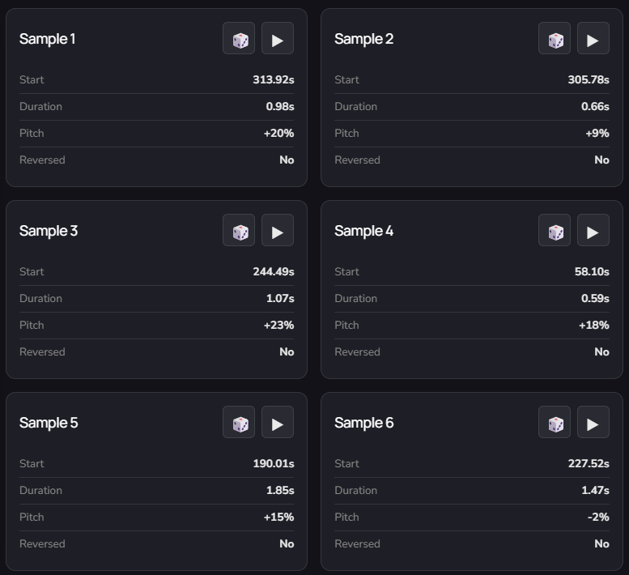Randomize Sample 3 using the dice button

point(239,231)
